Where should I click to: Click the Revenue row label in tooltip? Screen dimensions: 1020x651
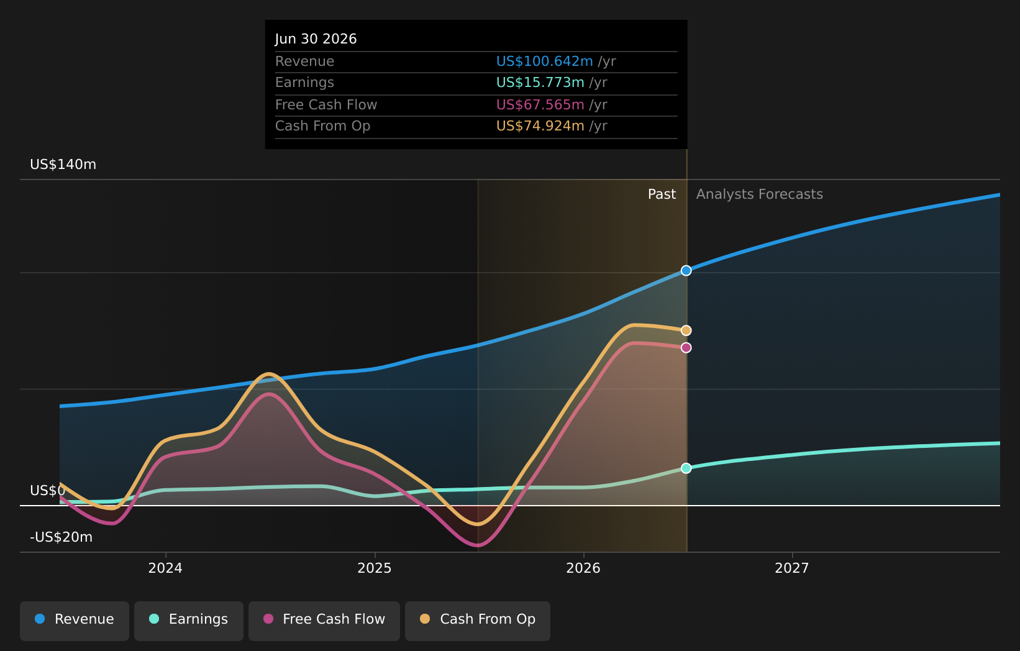304,61
